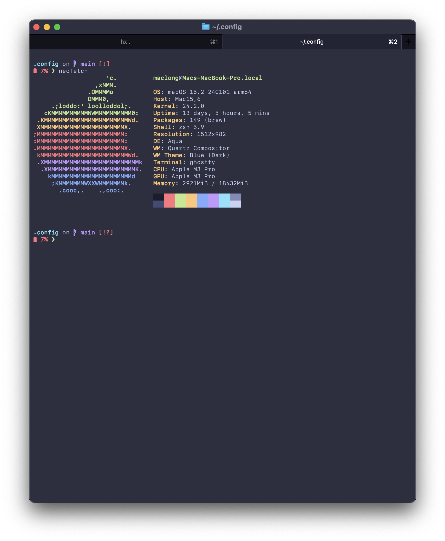Viewport: 445px width, 541px height.
Task: Open a new tab with the plus button
Action: tap(408, 42)
